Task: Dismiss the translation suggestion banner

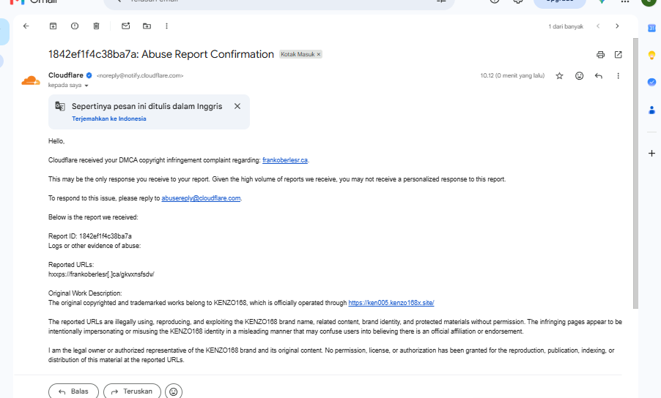Action: coord(237,106)
